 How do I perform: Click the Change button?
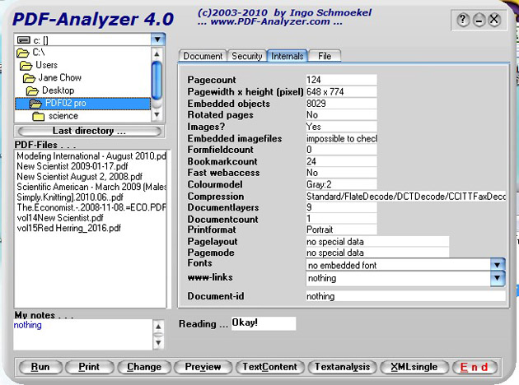(x=144, y=367)
